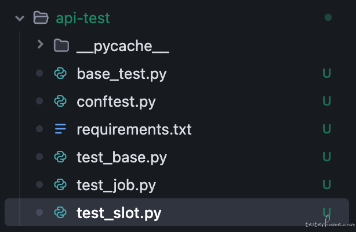
Task: Click the Python icon beside base_test.py
Action: click(x=60, y=74)
